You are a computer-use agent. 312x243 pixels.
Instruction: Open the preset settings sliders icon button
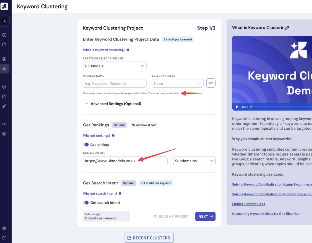(x=211, y=83)
